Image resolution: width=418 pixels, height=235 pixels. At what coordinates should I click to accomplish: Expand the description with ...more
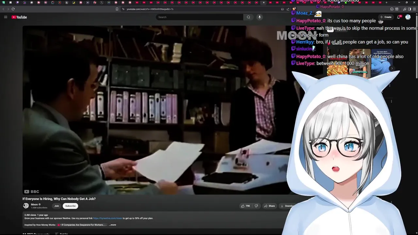[x=112, y=225]
